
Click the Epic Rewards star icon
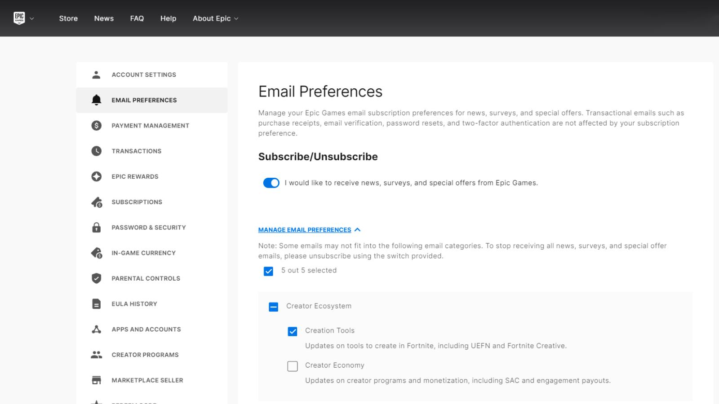tap(96, 176)
